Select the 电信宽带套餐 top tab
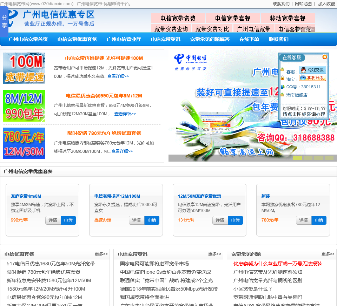 tap(232, 18)
